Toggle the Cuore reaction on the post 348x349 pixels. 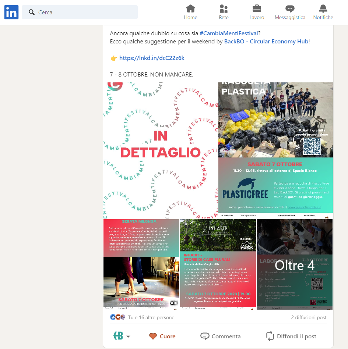click(x=162, y=336)
